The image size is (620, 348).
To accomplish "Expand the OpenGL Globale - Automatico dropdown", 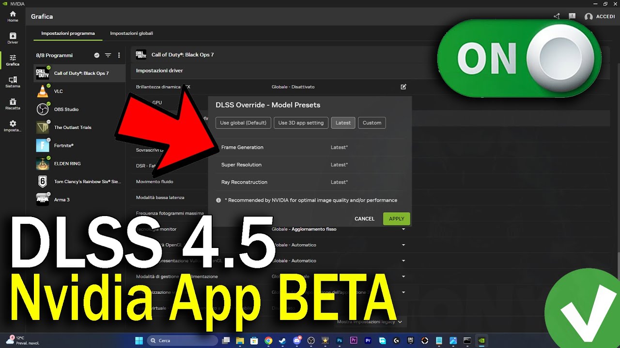I will click(x=403, y=245).
